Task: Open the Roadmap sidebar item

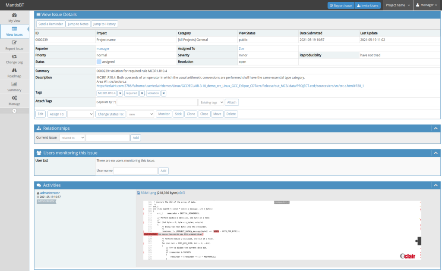Action: coord(14,73)
